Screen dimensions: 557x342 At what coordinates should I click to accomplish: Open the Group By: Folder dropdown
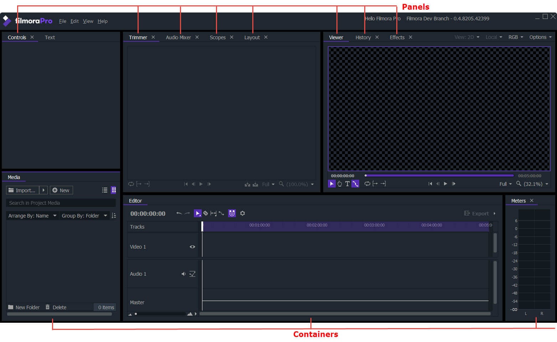(84, 216)
